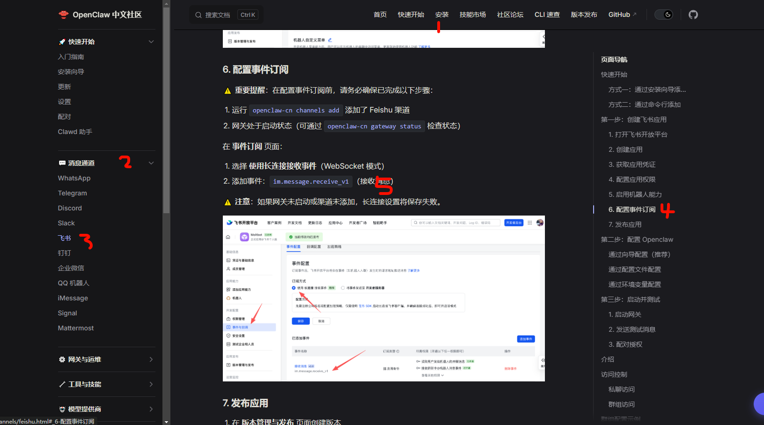Click the magnifier icon in the search box
Viewport: 764px width, 425px height.
[198, 15]
